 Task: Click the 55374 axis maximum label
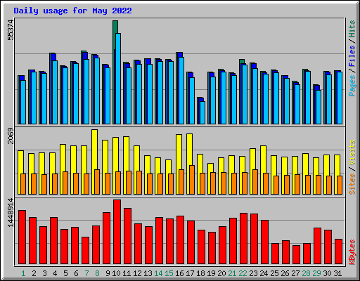click(x=11, y=30)
